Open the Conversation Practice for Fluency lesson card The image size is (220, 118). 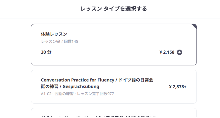114,87
